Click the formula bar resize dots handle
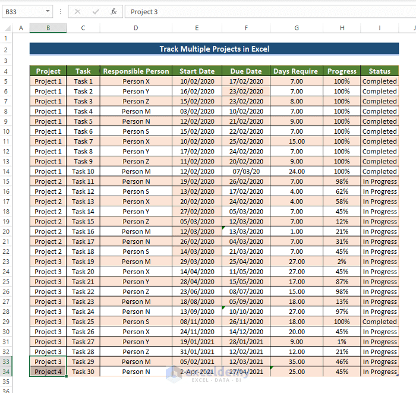The height and width of the screenshot is (393, 416). click(x=61, y=12)
